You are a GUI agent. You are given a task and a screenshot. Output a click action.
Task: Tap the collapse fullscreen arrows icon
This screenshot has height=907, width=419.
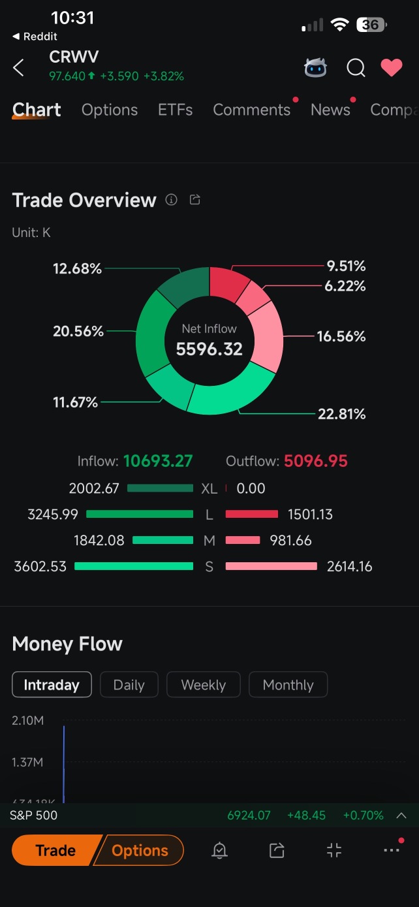point(334,850)
